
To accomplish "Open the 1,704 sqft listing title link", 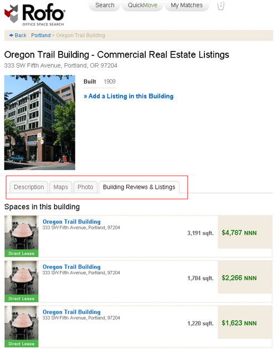I will point(71,267).
